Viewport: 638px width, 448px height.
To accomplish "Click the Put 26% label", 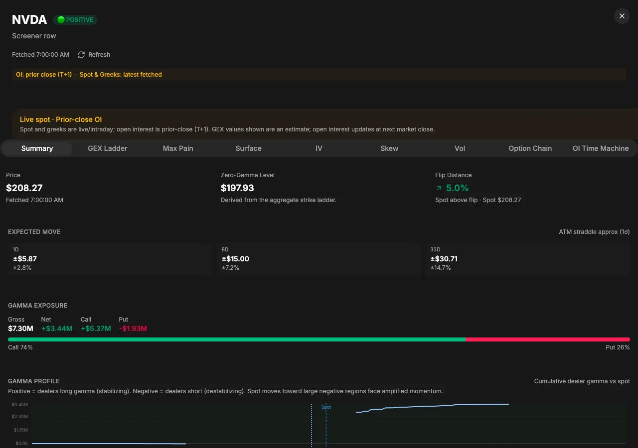I will tap(618, 347).
